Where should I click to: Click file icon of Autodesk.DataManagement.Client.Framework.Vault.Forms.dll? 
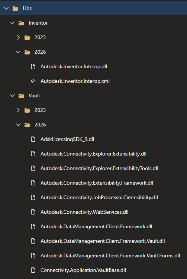(x=33, y=256)
